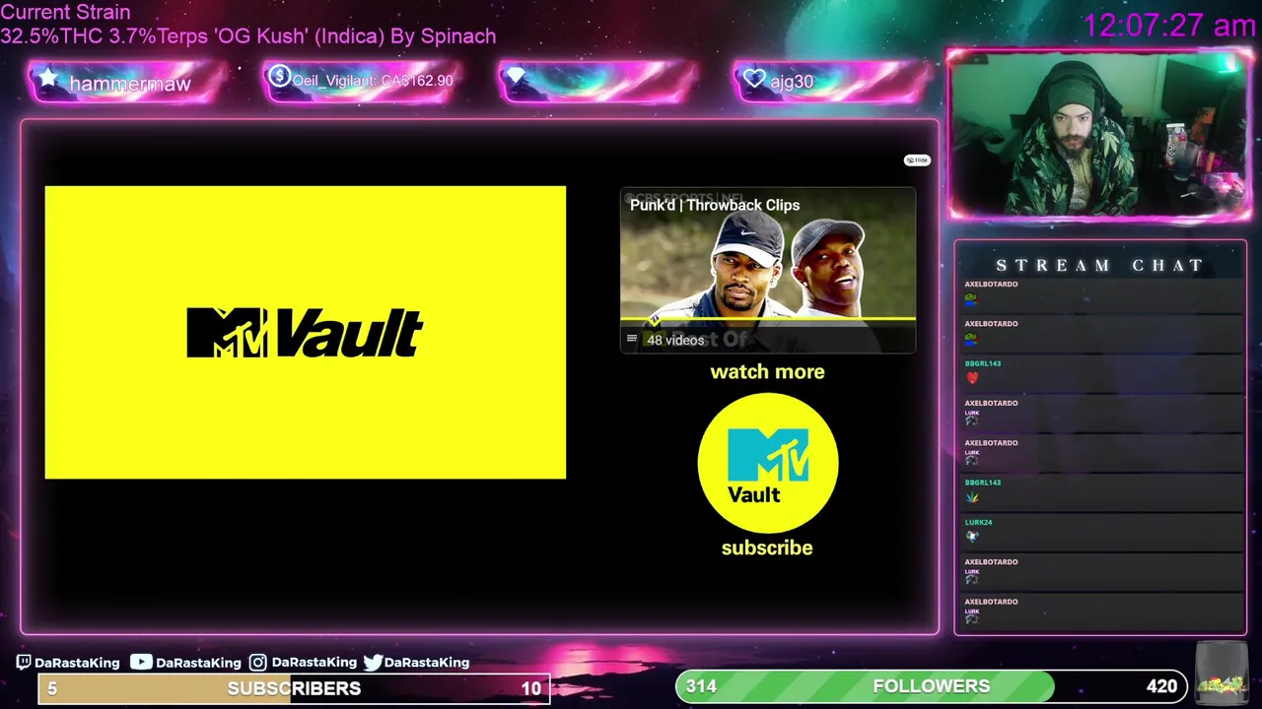Click the Twitch DaRastaKing handle
Viewport: 1262px width, 709px height.
point(77,663)
